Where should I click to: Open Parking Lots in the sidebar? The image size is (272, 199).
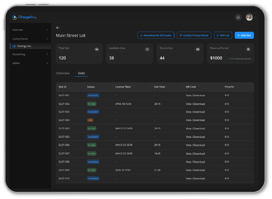(x=24, y=46)
